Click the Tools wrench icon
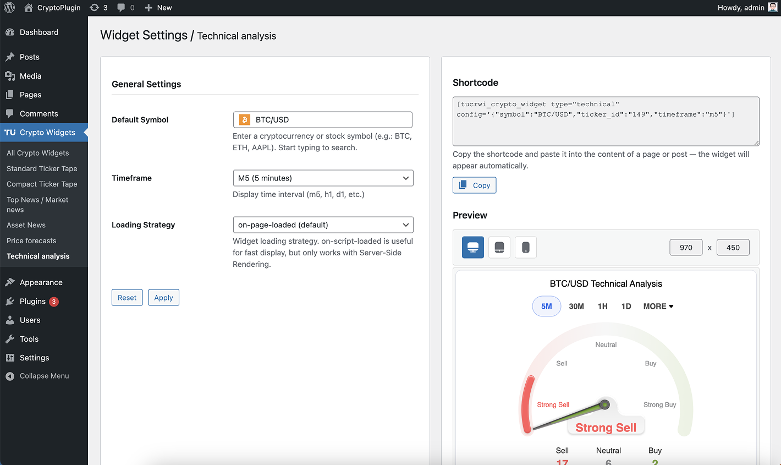This screenshot has width=781, height=465. [x=10, y=339]
